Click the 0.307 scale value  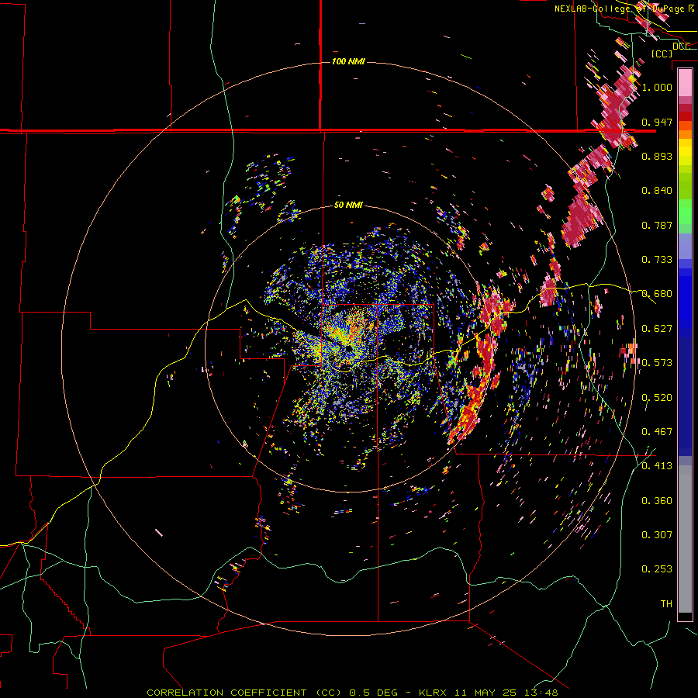pos(657,535)
